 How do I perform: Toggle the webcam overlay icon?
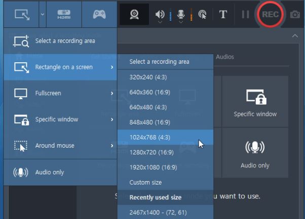pyautogui.click(x=134, y=14)
